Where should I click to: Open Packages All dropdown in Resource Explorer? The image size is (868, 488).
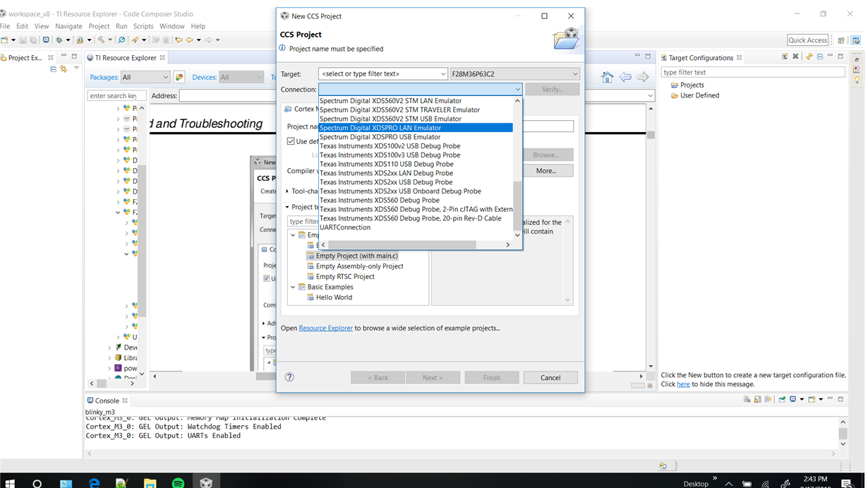(145, 77)
